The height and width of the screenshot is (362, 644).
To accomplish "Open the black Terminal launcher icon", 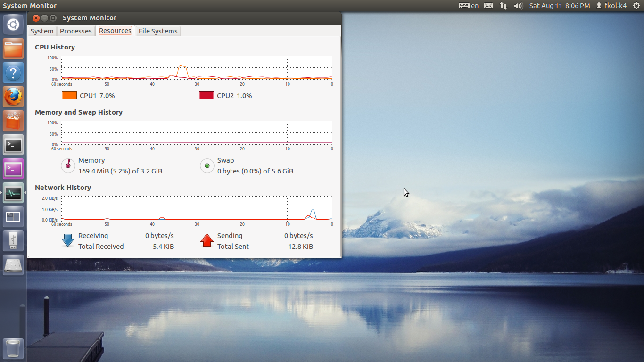I will click(x=13, y=145).
